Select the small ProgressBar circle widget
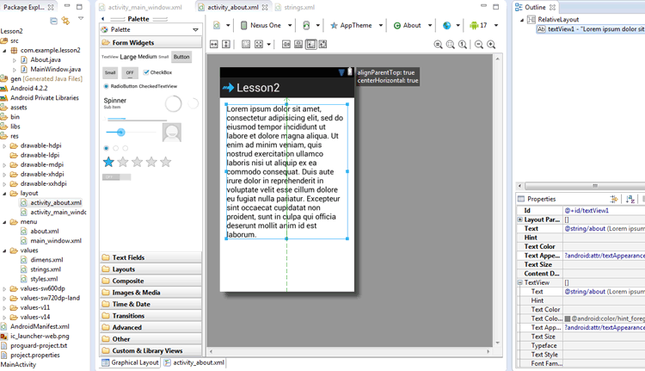This screenshot has width=645, height=371. coord(193,103)
